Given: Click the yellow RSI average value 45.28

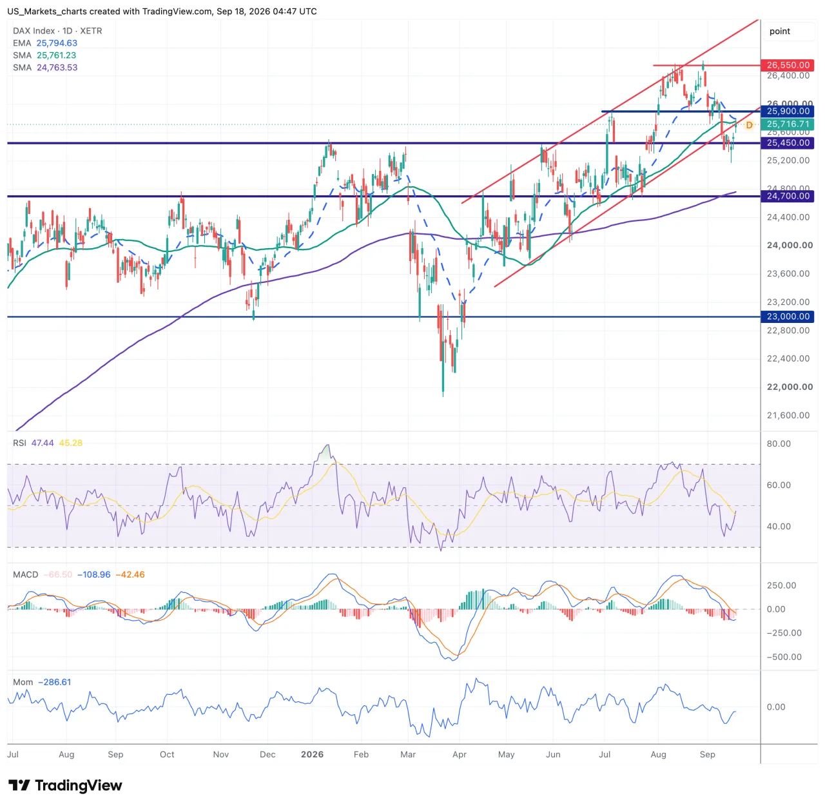Looking at the screenshot, I should pos(71,443).
